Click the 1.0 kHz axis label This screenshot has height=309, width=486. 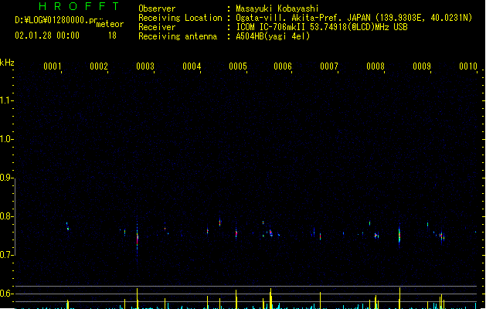(x=5, y=139)
